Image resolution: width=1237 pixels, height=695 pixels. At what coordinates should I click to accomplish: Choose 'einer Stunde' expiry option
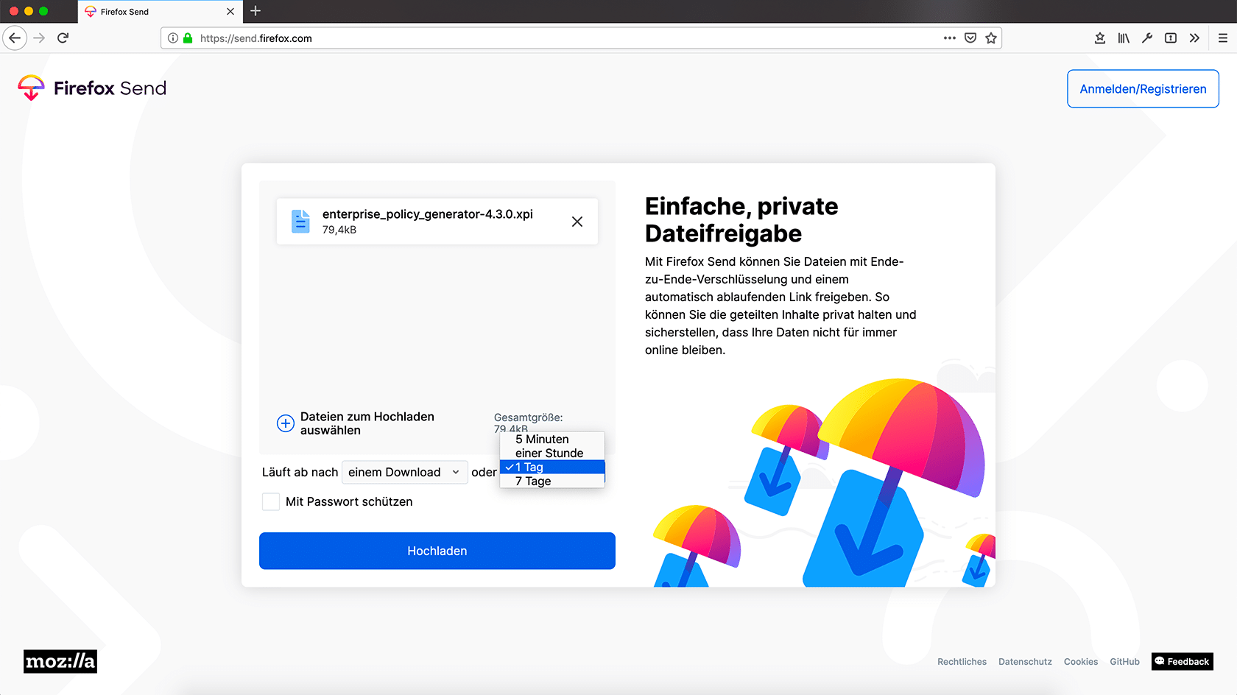point(552,453)
